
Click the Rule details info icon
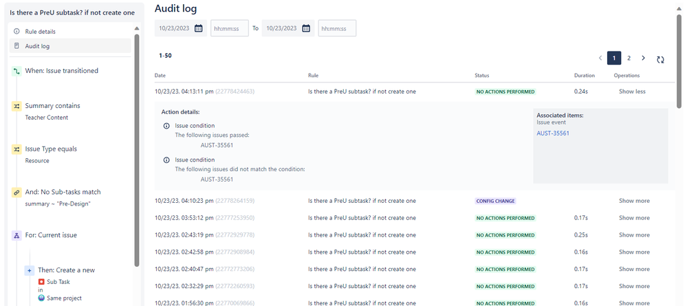click(x=17, y=32)
